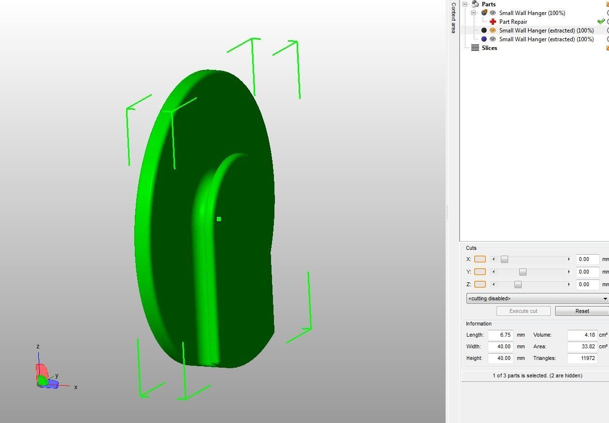Click the black color dot of selected extracted part
The height and width of the screenshot is (423, 609).
[484, 30]
